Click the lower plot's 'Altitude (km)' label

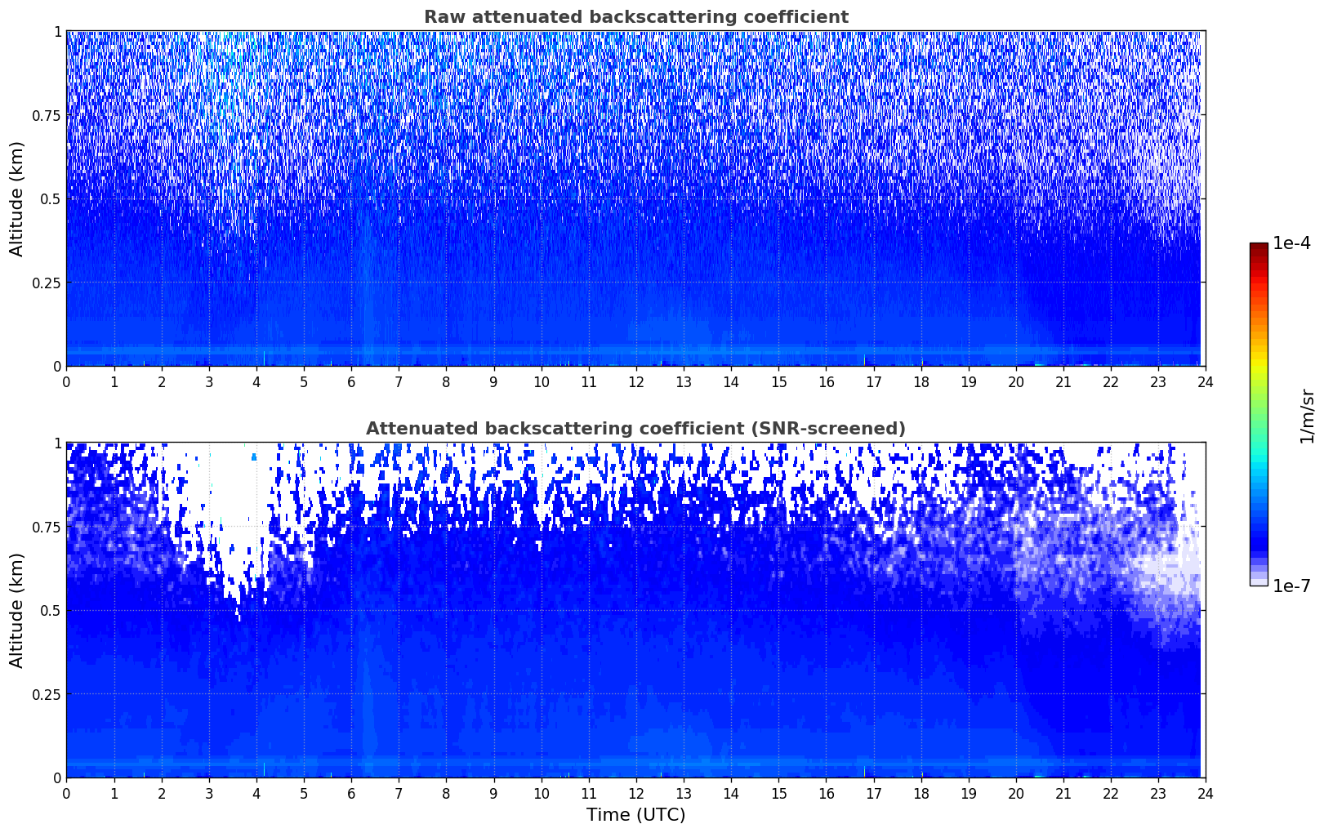[x=17, y=610]
